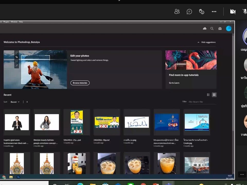Open the 120x240m-25p psd thumbnail
Image resolution: width=247 pixels, height=185 pixels.
(77, 122)
